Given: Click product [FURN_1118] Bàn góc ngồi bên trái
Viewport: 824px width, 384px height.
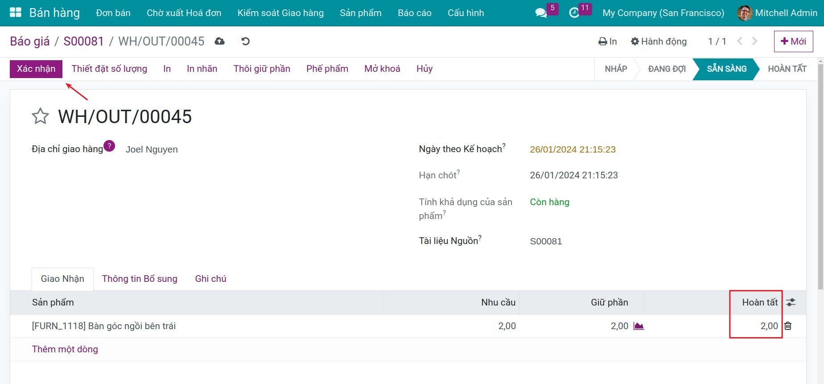Looking at the screenshot, I should (104, 326).
